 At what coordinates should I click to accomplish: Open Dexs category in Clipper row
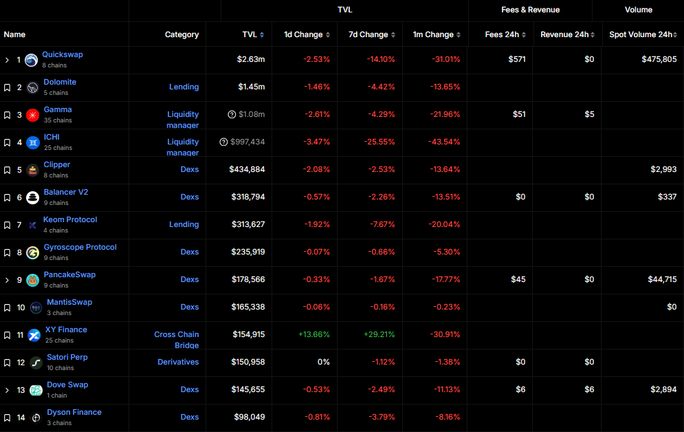(x=190, y=169)
